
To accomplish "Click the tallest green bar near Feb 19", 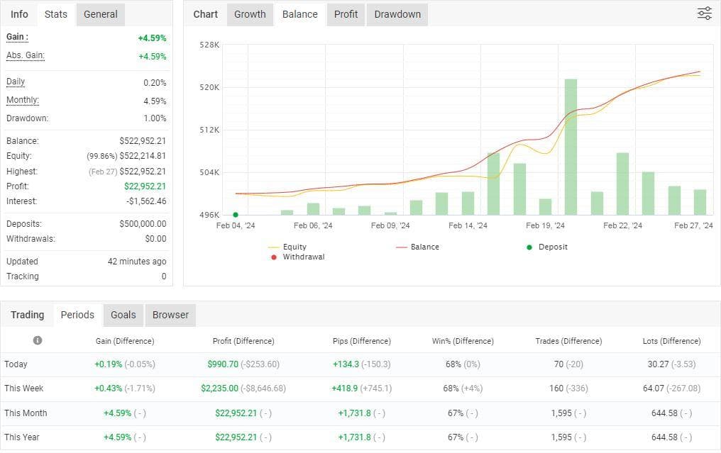I will point(571,146).
